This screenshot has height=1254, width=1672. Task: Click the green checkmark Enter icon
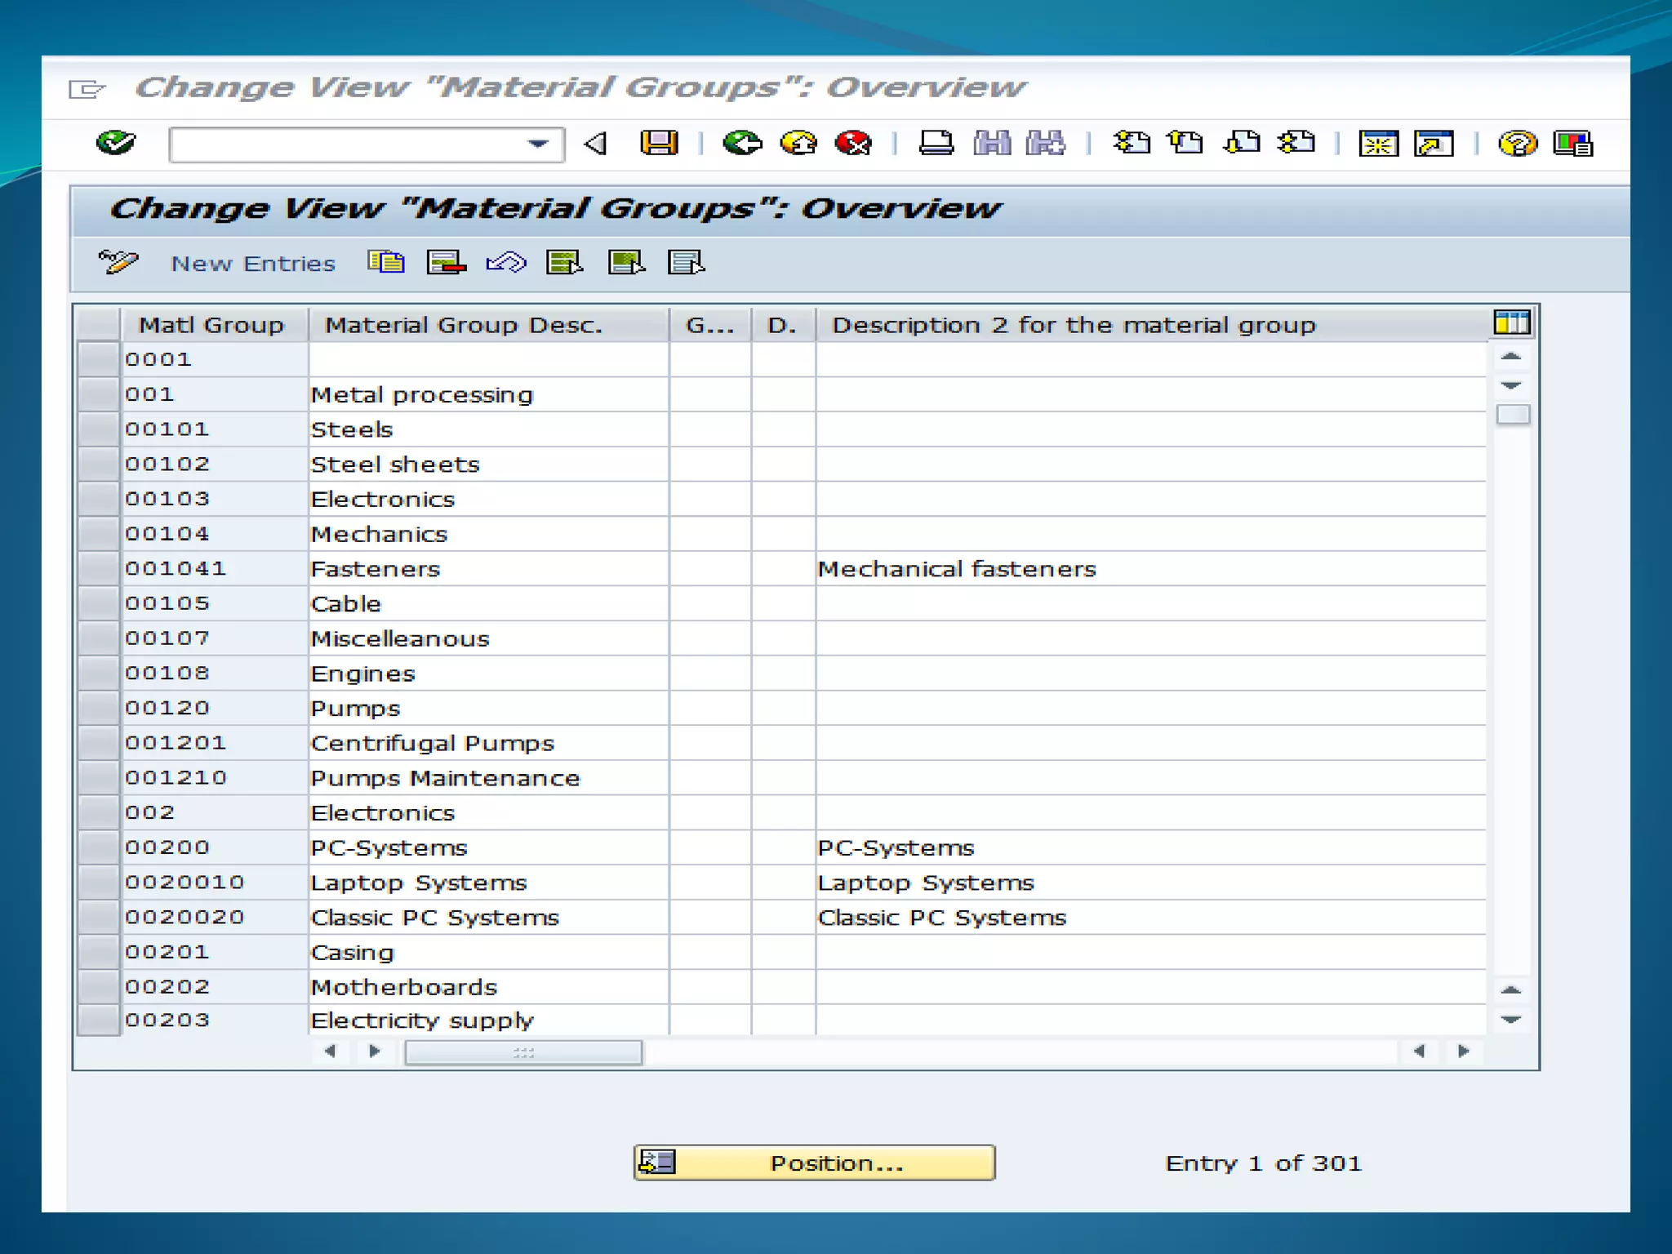tap(115, 143)
